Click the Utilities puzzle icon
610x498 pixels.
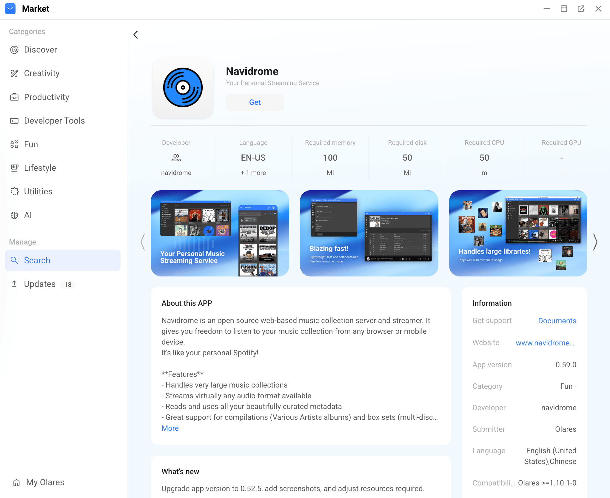click(x=14, y=191)
